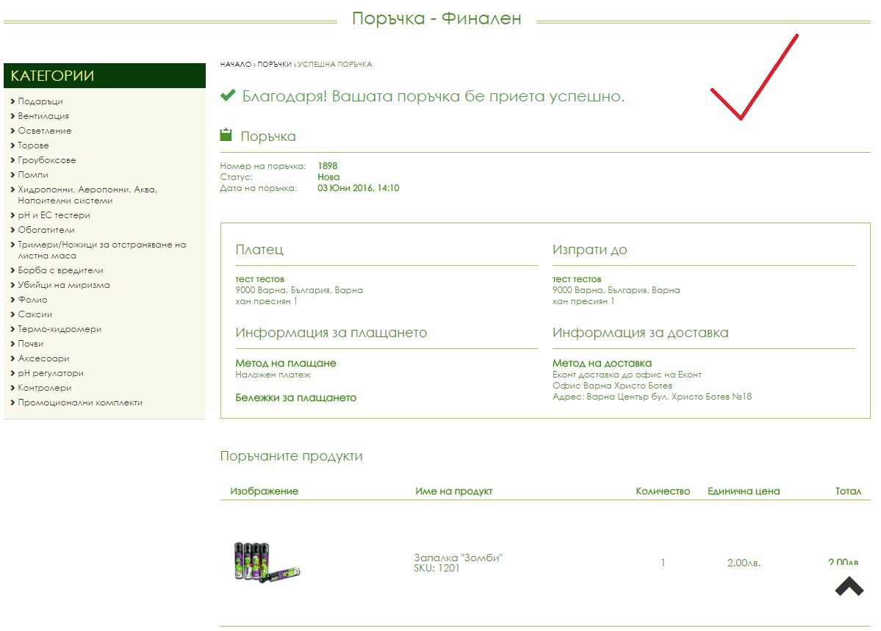Screen dimensions: 881x631
Task: Select pH и EC тестери category
Action: point(54,215)
